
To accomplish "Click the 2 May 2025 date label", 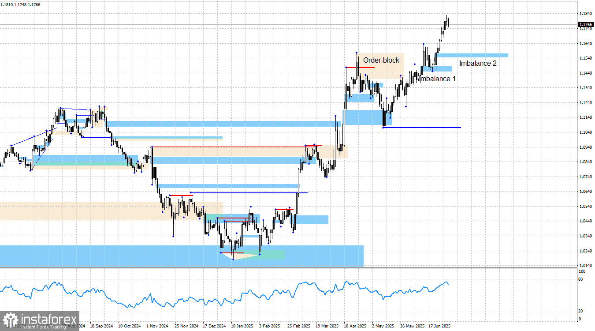I will pos(383,326).
